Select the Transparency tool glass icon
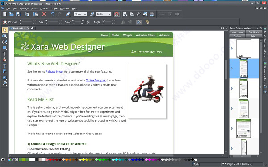Screen dimensions: 268x167 point(4,65)
